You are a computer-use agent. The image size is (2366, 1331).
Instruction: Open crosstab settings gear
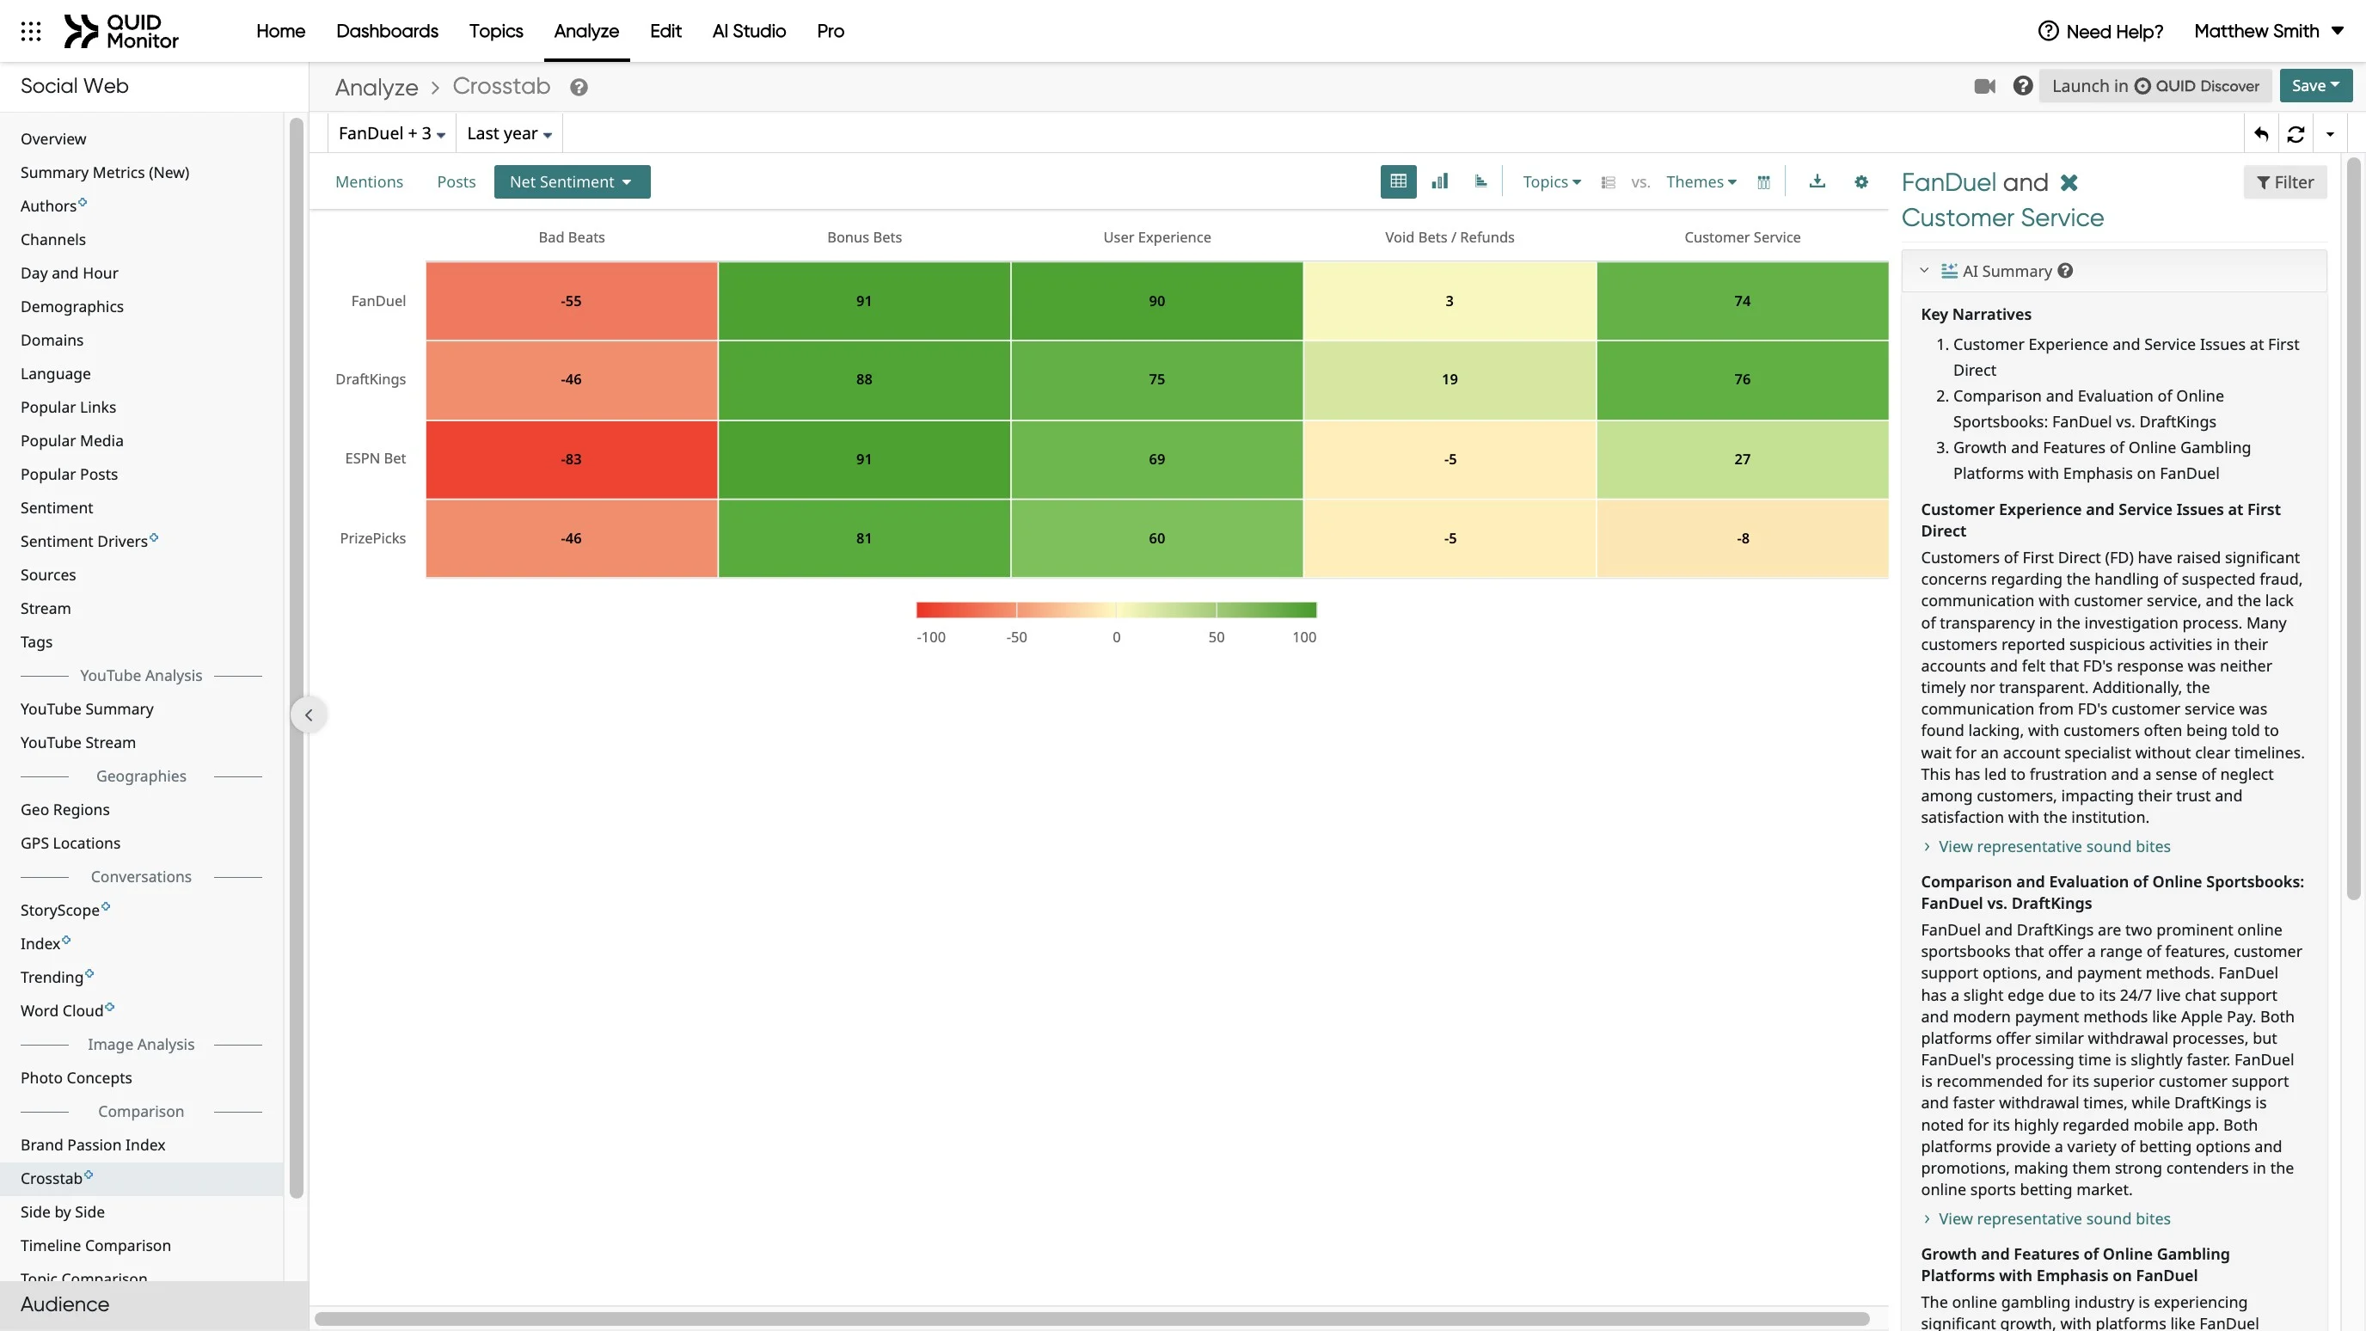1860,182
